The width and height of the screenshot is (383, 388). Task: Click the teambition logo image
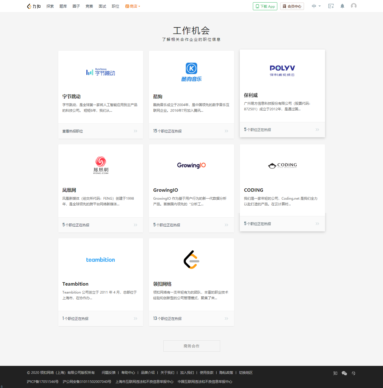pos(101,260)
